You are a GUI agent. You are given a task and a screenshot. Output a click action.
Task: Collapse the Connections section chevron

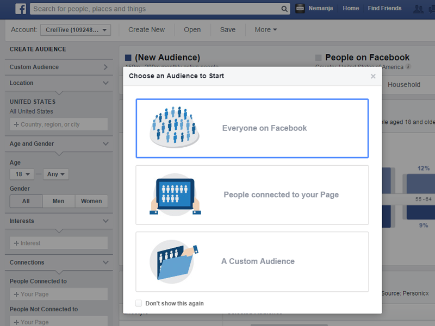point(105,262)
